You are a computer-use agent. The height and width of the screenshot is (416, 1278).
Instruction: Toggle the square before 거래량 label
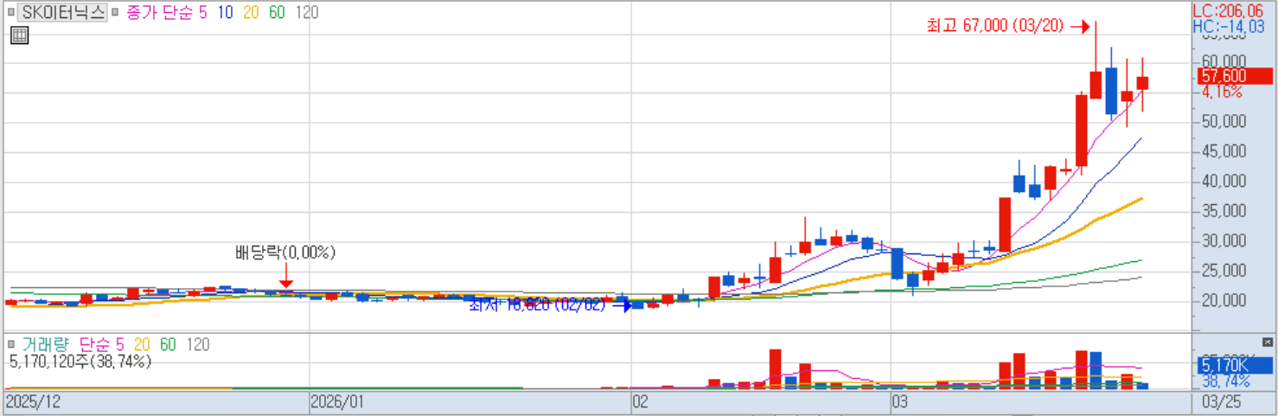(x=10, y=344)
